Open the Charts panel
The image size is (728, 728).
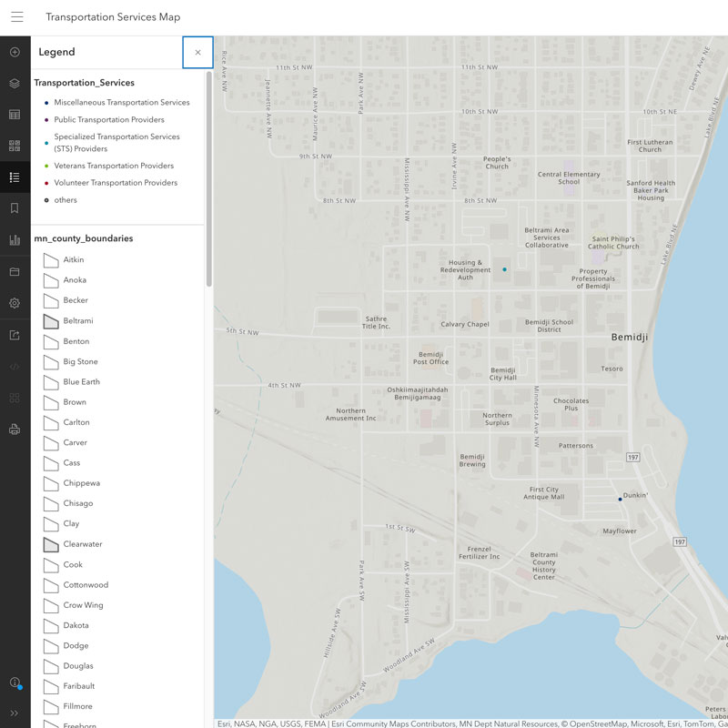coord(14,238)
